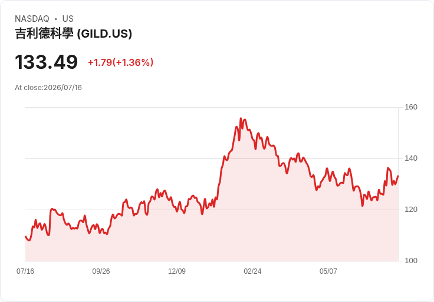Click the US market label
Viewport: 434px width, 302px height.
pyautogui.click(x=68, y=19)
